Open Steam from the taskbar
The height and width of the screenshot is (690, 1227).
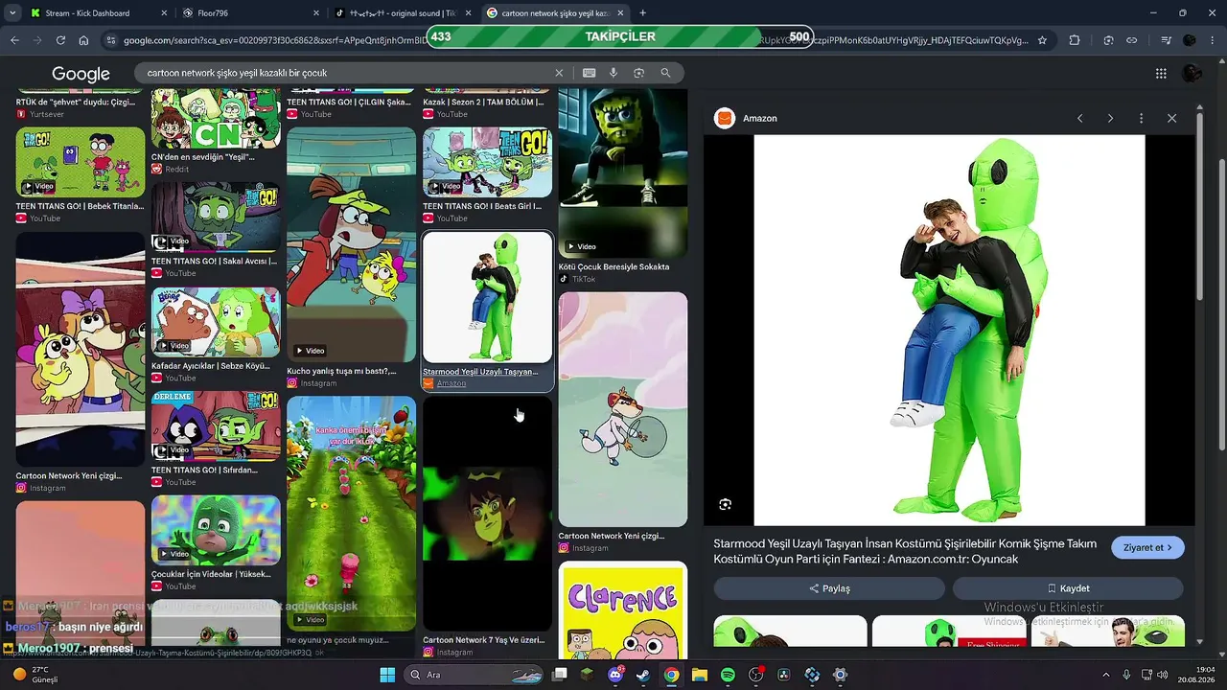point(643,675)
